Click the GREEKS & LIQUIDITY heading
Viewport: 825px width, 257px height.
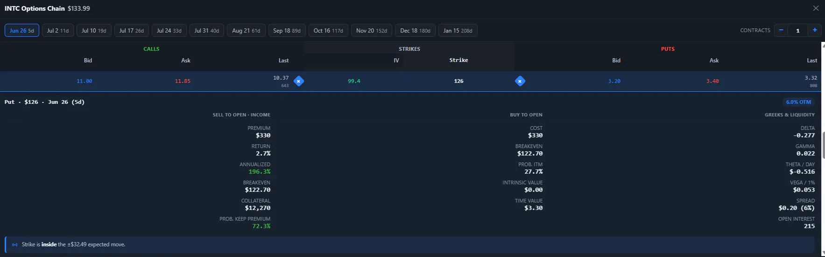[790, 115]
